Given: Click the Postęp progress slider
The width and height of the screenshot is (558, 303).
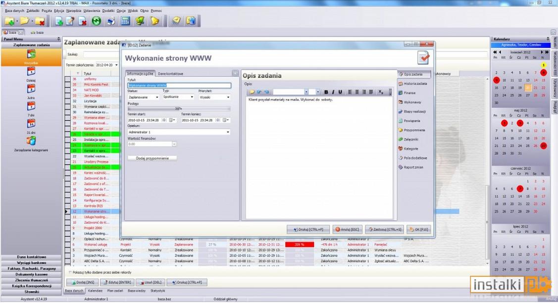Looking at the screenshot, I should [179, 108].
